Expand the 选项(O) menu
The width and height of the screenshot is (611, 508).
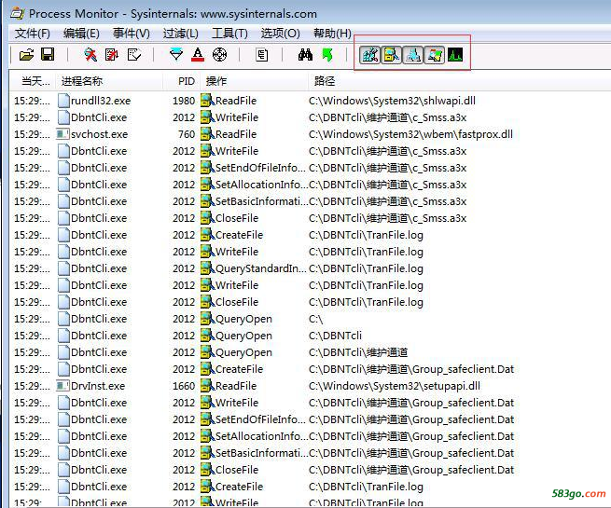(280, 34)
